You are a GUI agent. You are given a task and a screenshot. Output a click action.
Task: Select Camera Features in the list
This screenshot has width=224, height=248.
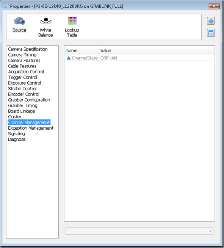tap(24, 60)
